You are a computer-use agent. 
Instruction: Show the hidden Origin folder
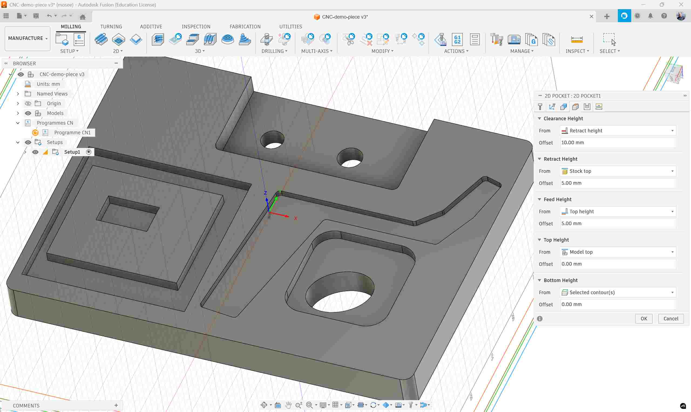(x=28, y=104)
